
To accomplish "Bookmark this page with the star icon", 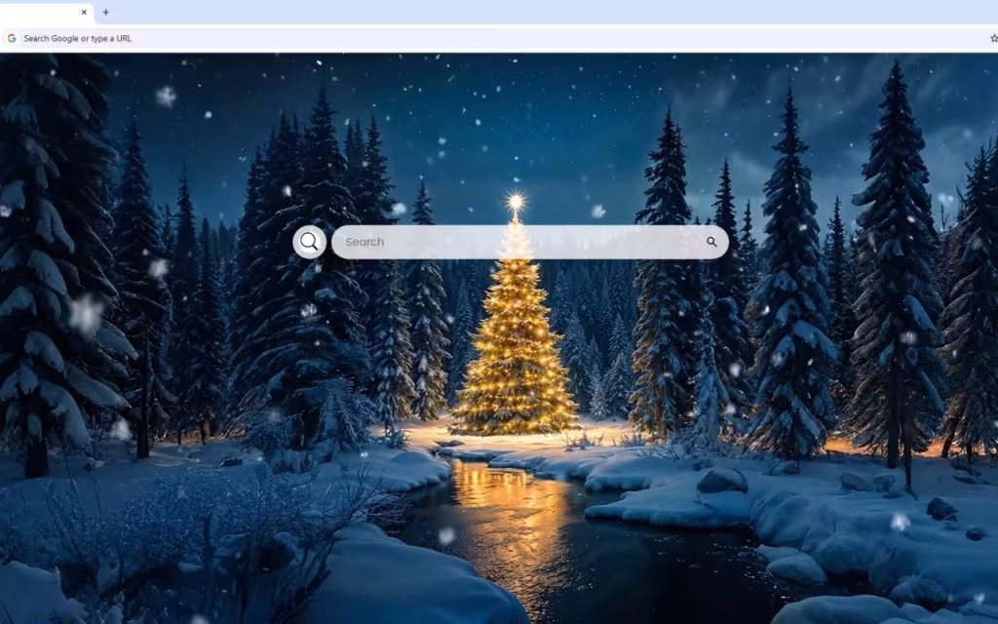I will [993, 38].
